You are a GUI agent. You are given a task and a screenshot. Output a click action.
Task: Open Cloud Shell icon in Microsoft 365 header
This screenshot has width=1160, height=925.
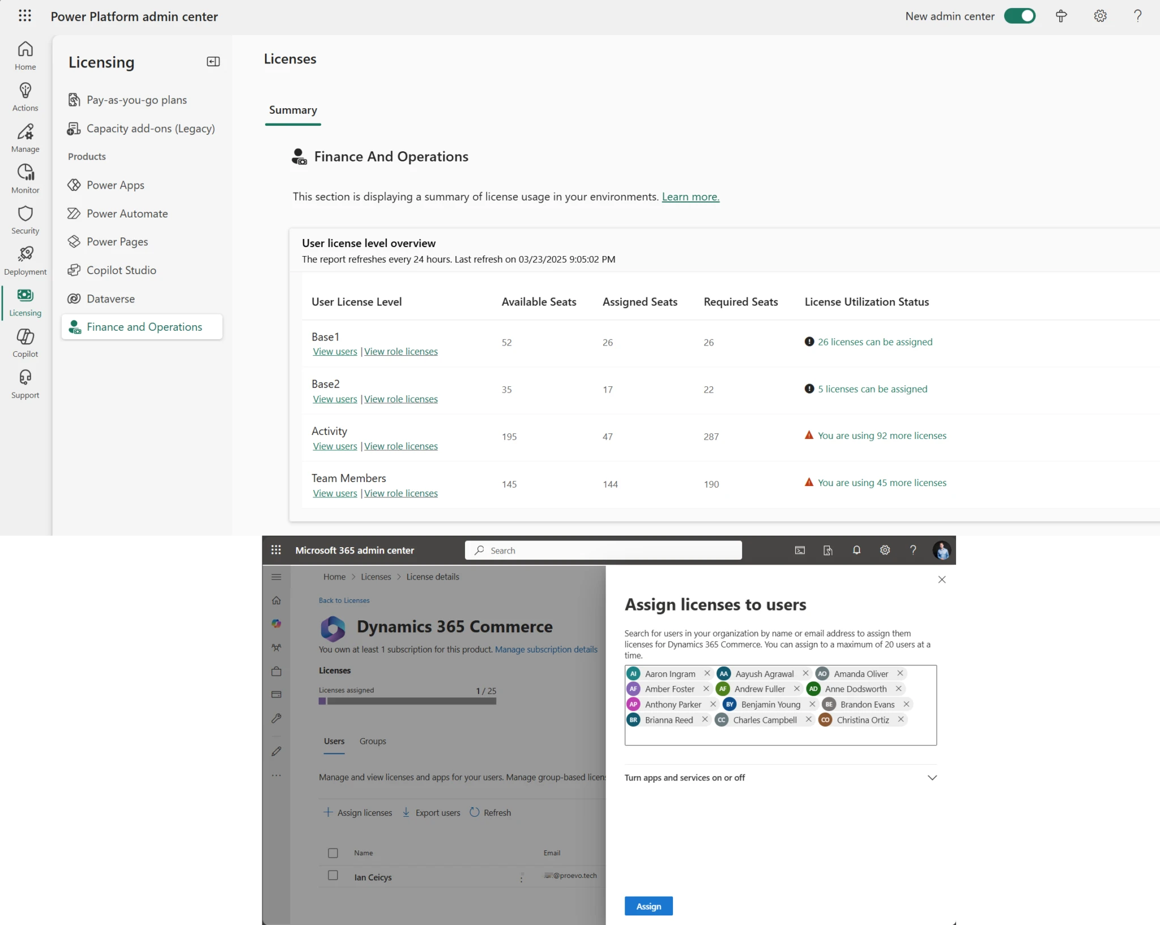(800, 550)
